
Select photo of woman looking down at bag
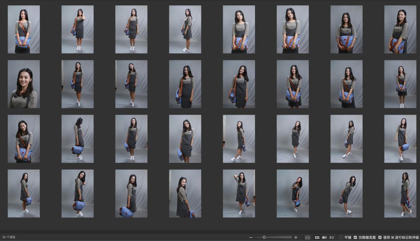(77, 139)
